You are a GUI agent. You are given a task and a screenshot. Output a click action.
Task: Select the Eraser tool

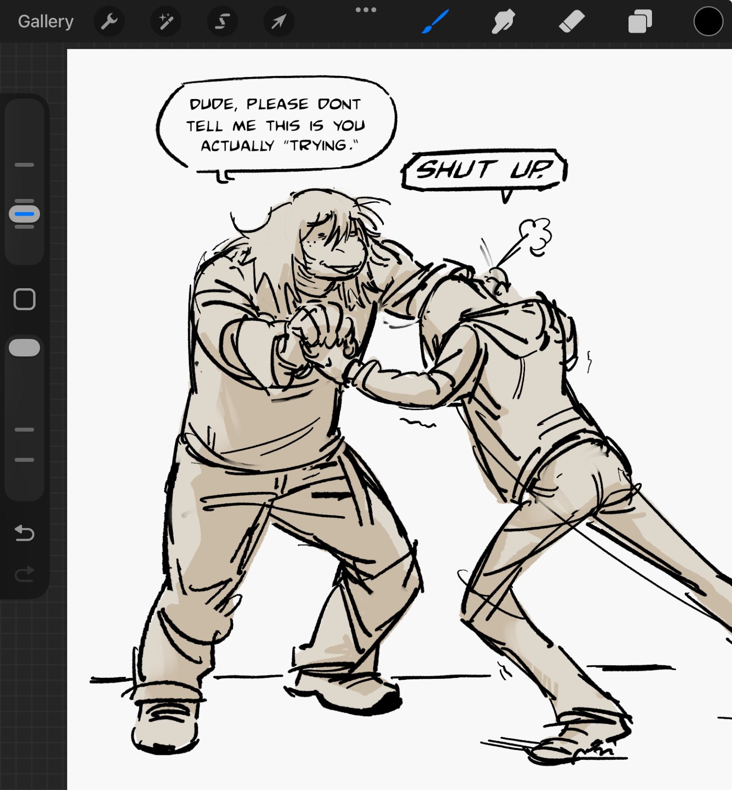(x=571, y=21)
